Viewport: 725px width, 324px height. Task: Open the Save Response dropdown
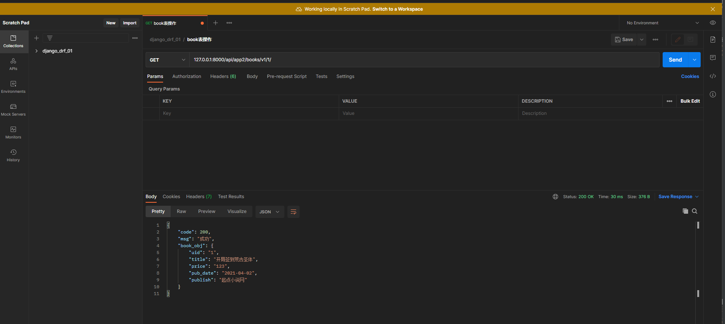point(679,197)
